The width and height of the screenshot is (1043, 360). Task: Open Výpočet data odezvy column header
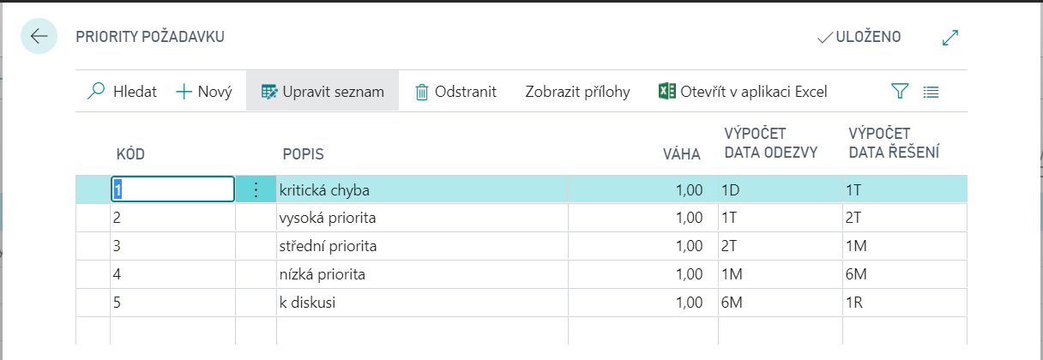point(770,143)
